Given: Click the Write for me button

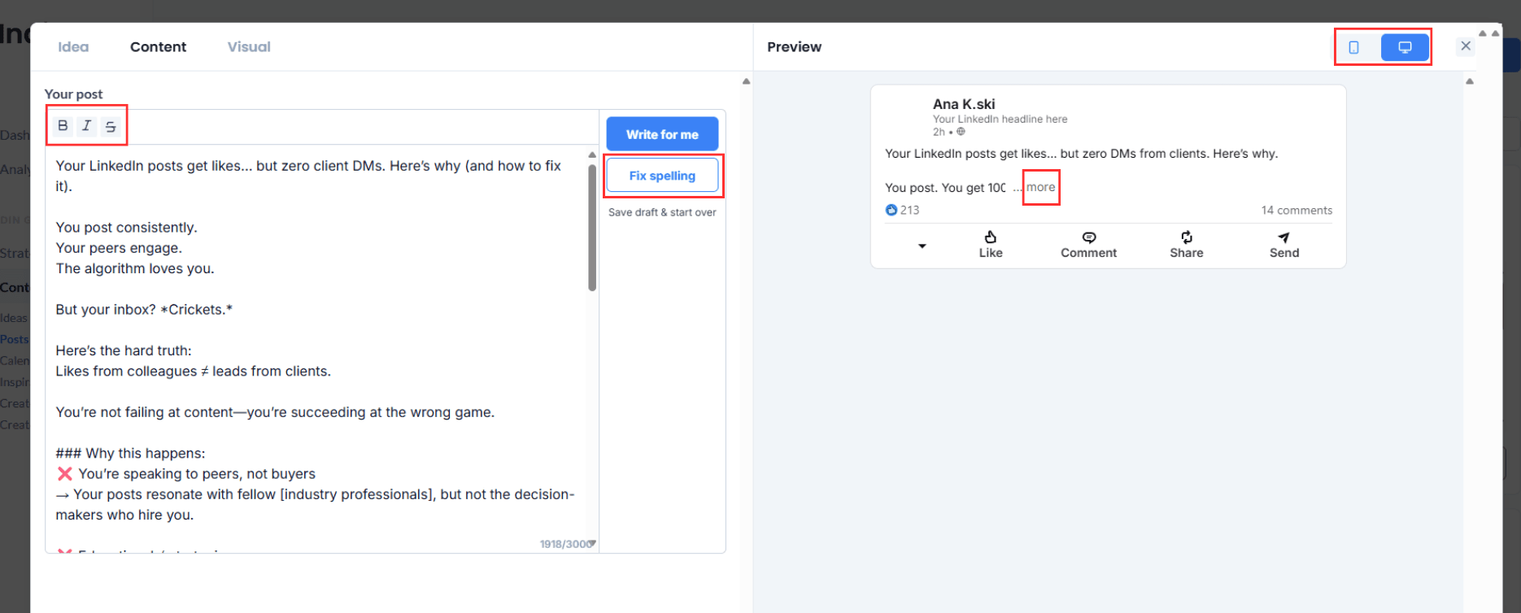Looking at the screenshot, I should 662,134.
